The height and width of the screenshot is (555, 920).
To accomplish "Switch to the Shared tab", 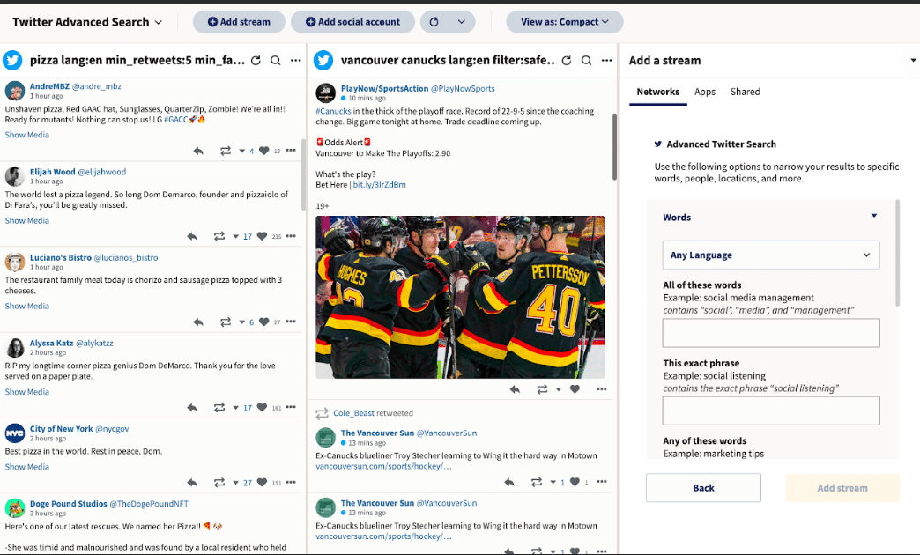I will tap(746, 92).
